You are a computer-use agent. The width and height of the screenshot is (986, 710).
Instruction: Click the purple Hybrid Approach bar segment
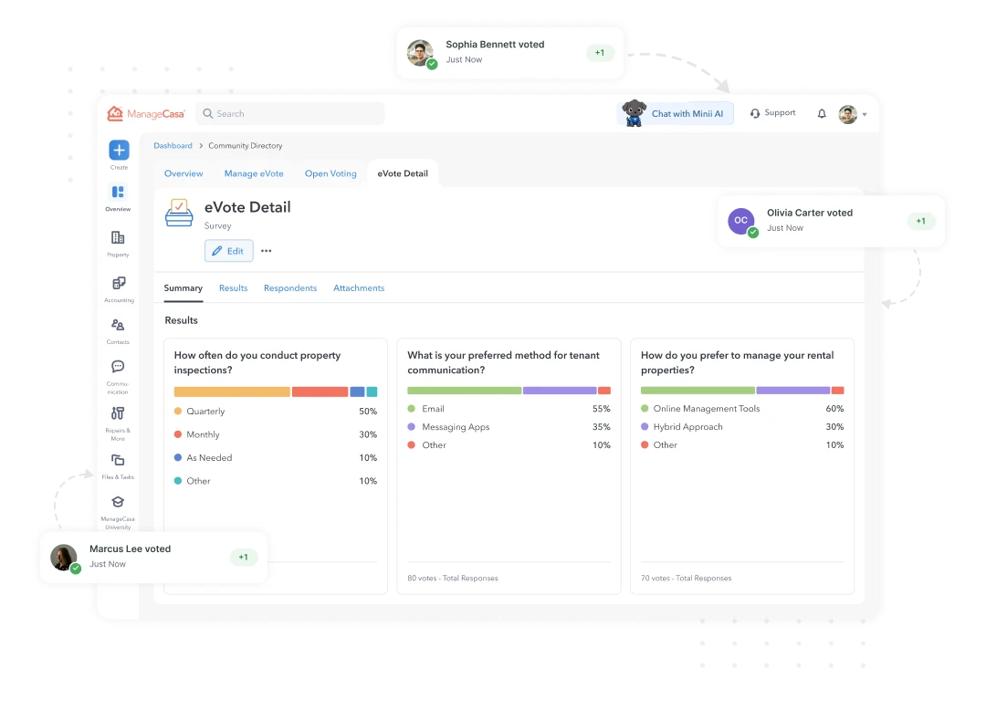coord(793,391)
